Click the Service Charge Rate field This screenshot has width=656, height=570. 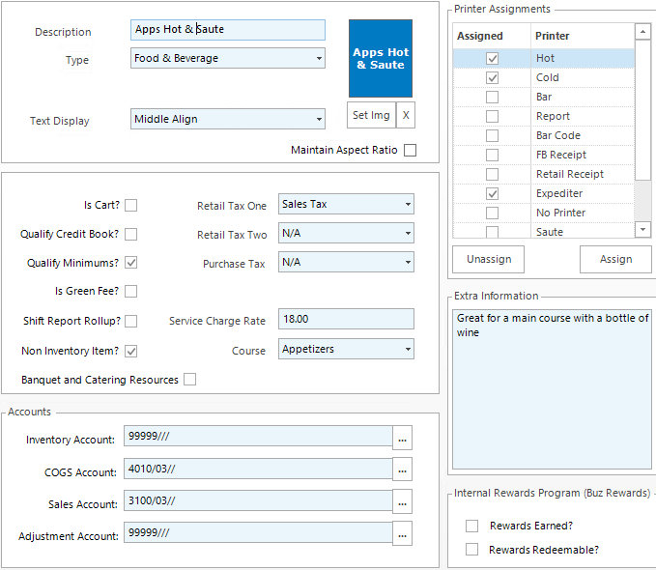pyautogui.click(x=345, y=319)
